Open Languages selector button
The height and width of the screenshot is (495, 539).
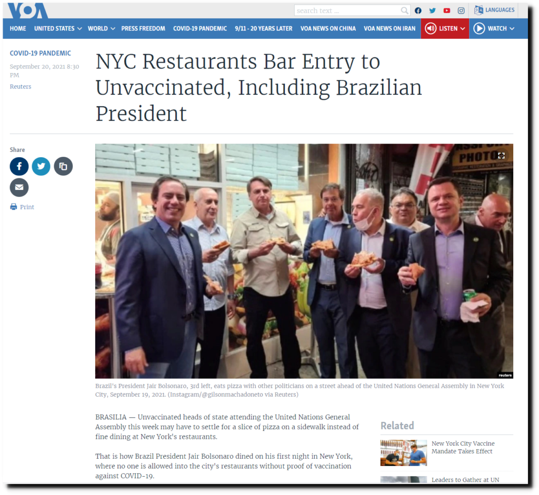(494, 10)
